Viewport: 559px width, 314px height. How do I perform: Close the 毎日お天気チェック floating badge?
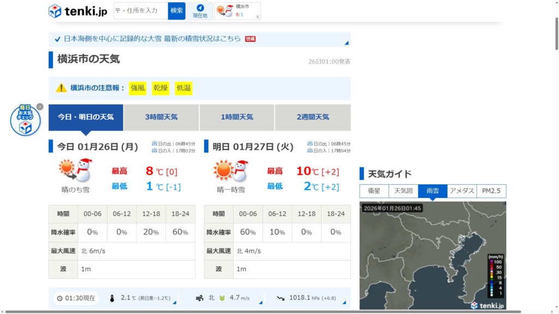[40, 107]
